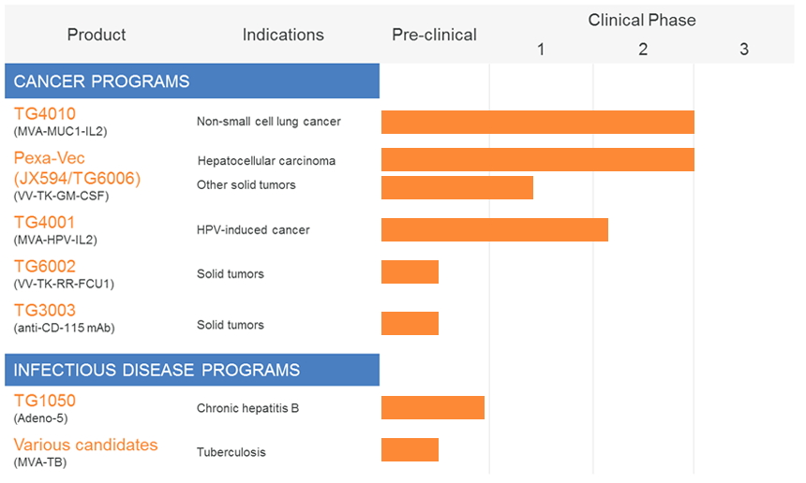
Task: Click the Hepatocellular carcinoma indication text
Action: coord(266,161)
